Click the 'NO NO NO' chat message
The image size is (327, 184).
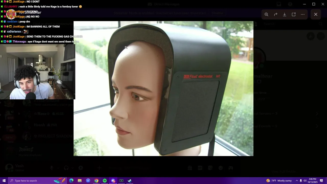click(33, 17)
